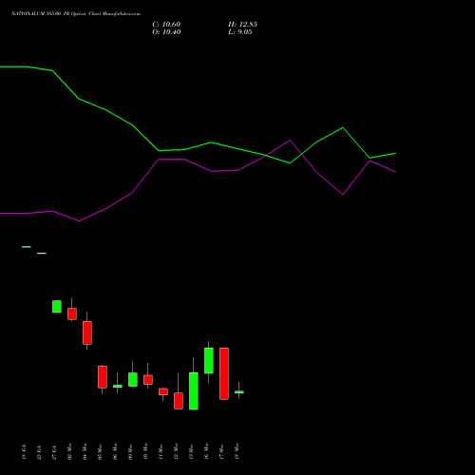Screen dimensions: 475x475
Task: Click the '04 Mar' date label
Action: [x=85, y=451]
